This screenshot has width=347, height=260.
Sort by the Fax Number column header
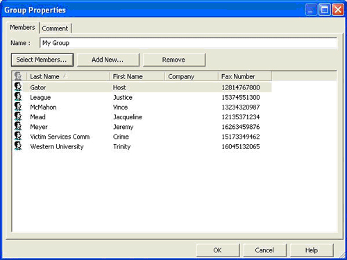click(245, 76)
